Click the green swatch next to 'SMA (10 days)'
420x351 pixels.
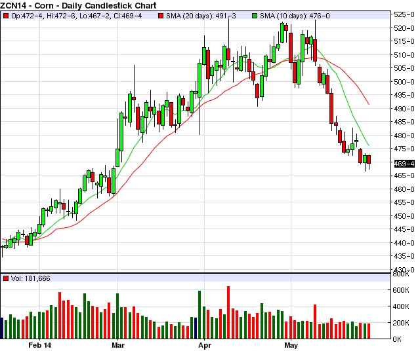pos(255,16)
